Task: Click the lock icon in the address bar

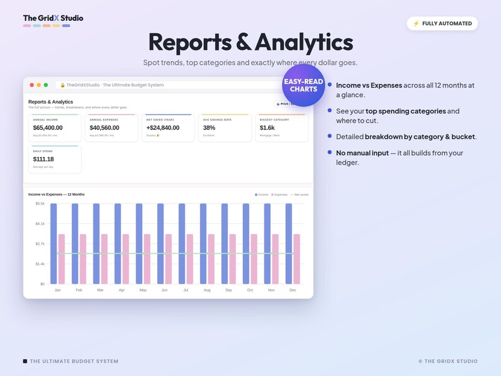Action: click(x=62, y=85)
